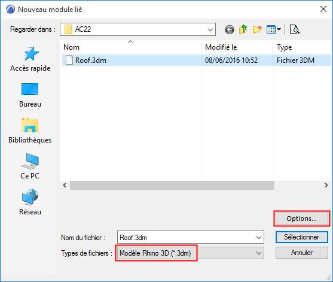
Task: Open Bibliothèques in the places bar
Action: tap(30, 131)
